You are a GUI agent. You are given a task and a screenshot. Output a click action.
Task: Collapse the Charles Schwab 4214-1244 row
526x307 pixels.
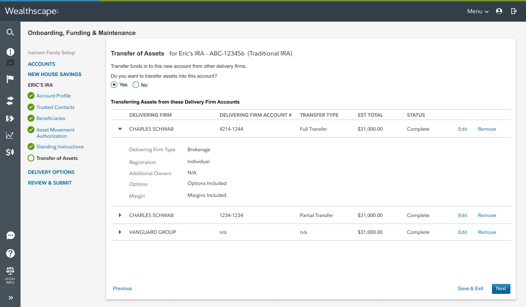120,129
